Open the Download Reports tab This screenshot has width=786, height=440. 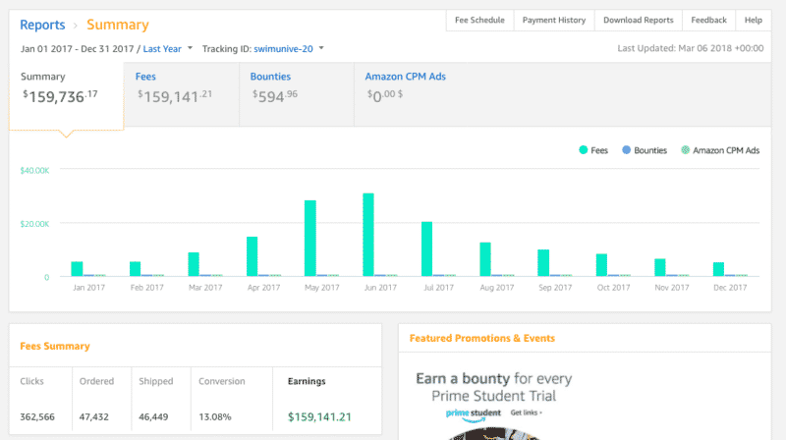[638, 20]
